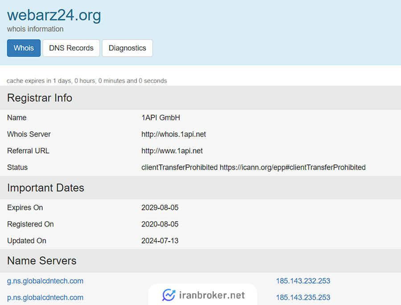The height and width of the screenshot is (305, 401).
Task: Click the registration date 2020-08-05
Action: (160, 224)
